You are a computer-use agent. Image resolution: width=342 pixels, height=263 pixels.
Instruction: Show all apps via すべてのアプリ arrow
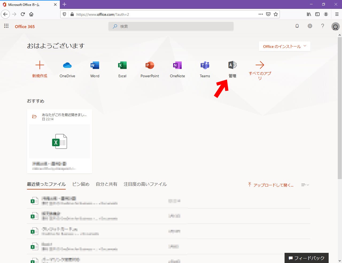260,70
